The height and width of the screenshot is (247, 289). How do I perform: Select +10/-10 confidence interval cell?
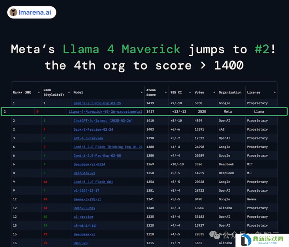177,164
